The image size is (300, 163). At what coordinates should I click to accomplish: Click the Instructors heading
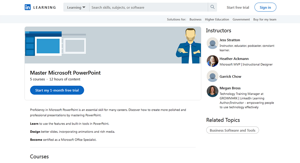click(218, 31)
